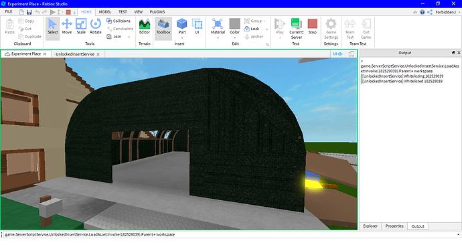Image resolution: width=462 pixels, height=249 pixels.
Task: Click the Cut button
Action: click(x=25, y=29)
